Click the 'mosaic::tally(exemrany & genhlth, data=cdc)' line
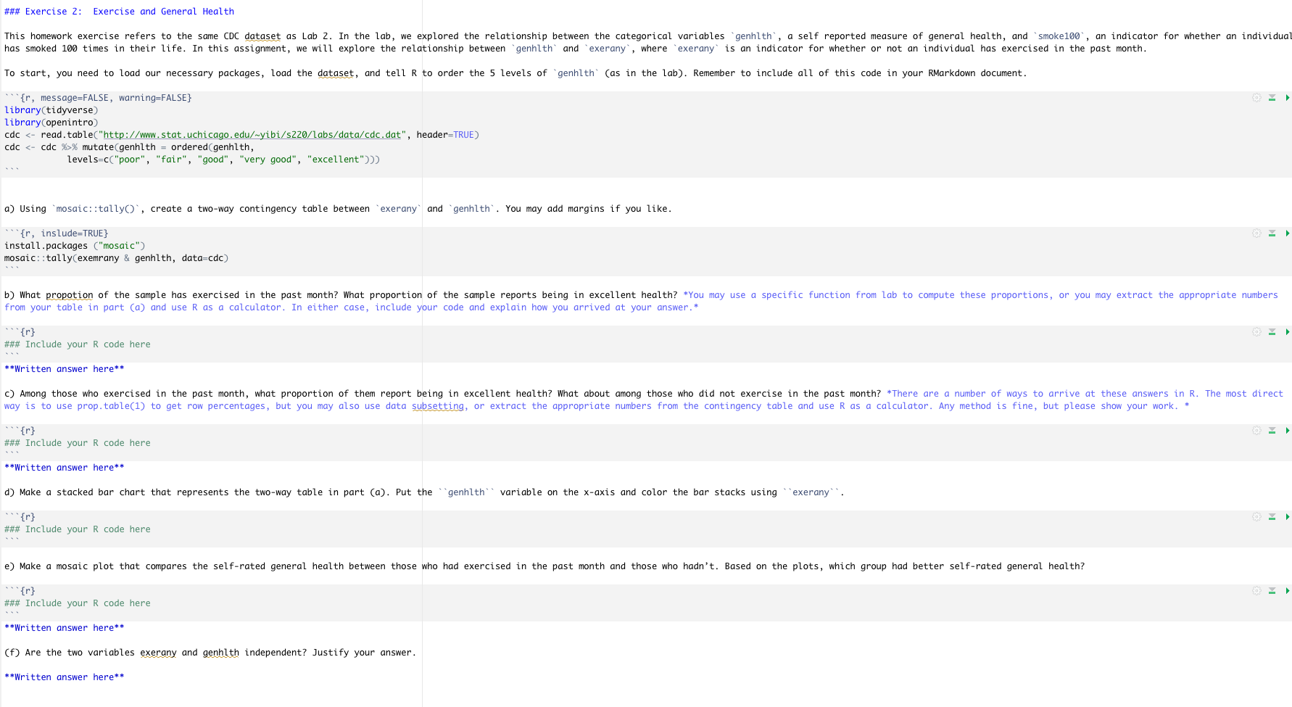Image resolution: width=1292 pixels, height=707 pixels. [116, 258]
